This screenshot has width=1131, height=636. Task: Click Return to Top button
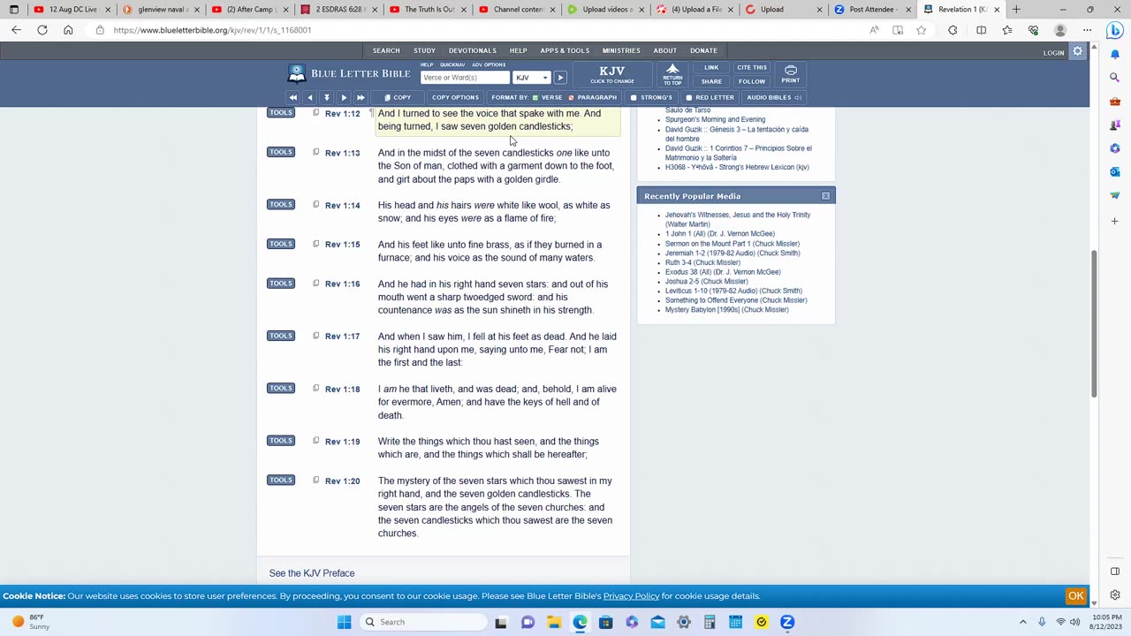point(672,74)
